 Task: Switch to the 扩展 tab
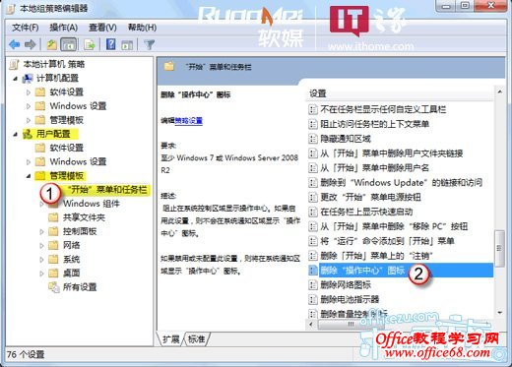coord(170,338)
